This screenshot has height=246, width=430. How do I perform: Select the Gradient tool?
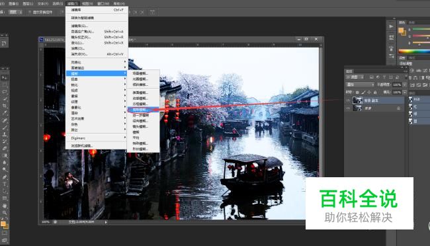[x=5, y=156]
